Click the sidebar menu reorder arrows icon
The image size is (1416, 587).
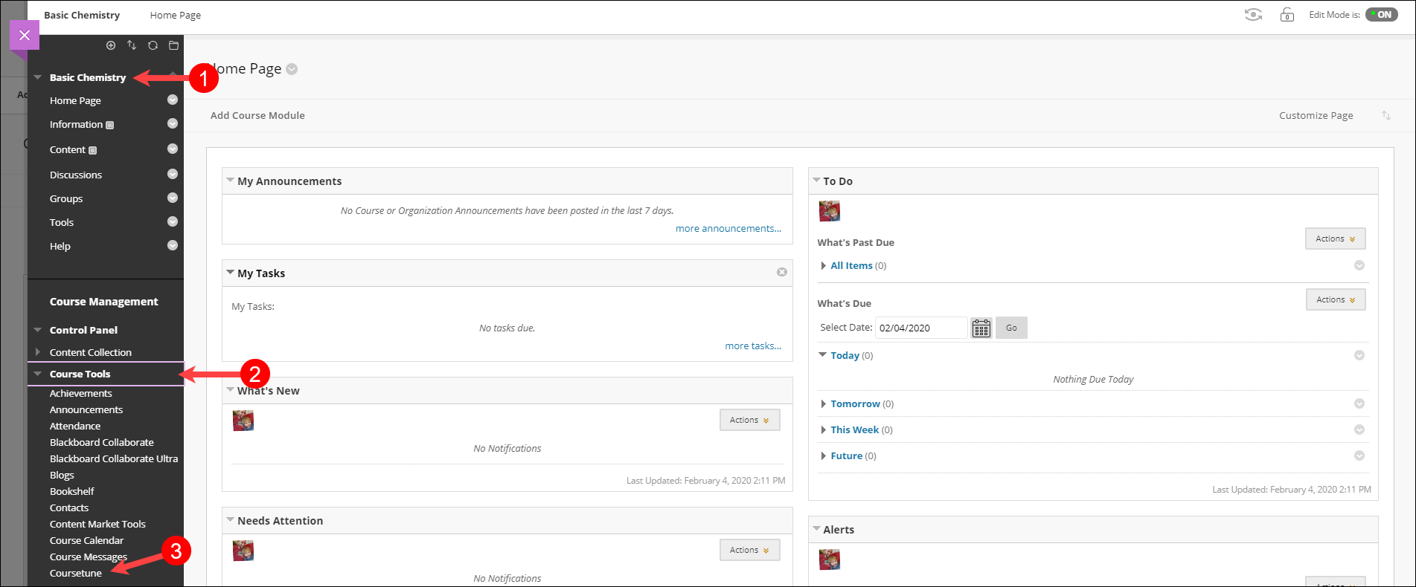pyautogui.click(x=132, y=45)
